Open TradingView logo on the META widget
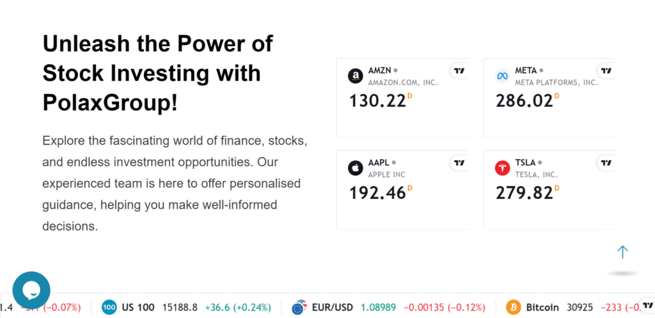This screenshot has width=655, height=318. pyautogui.click(x=606, y=71)
